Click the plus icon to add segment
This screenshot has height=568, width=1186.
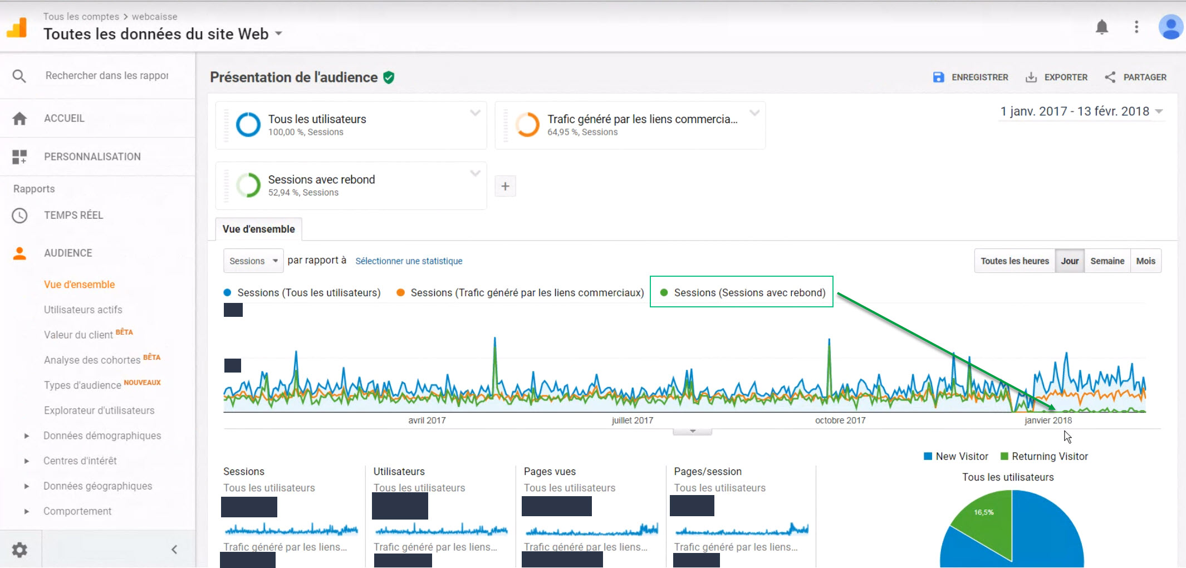coord(505,186)
